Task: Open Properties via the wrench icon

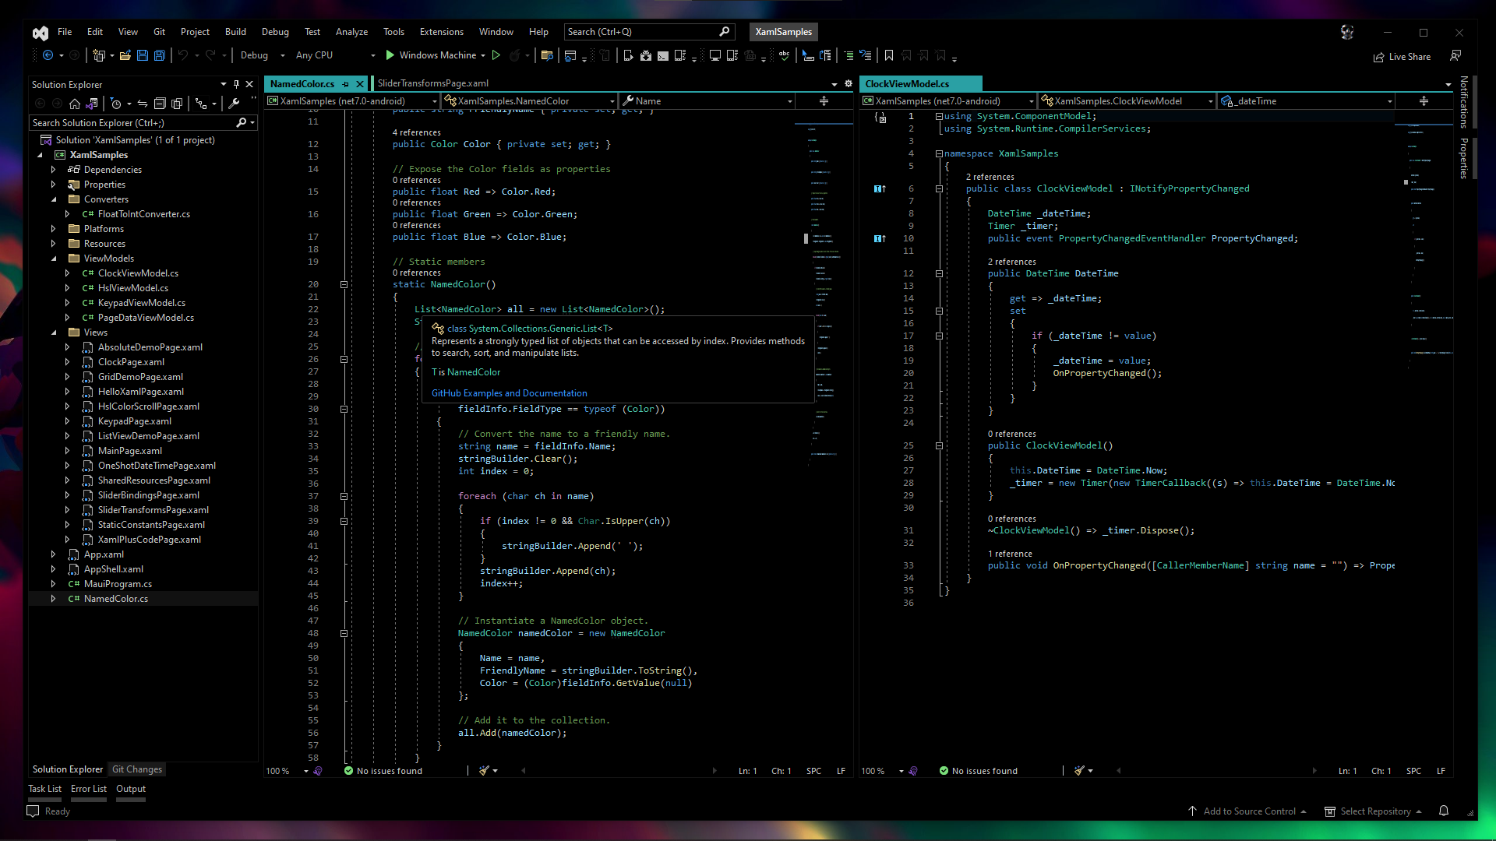Action: [x=234, y=103]
